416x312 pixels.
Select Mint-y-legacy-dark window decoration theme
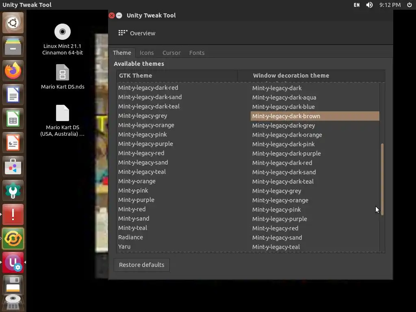(315, 88)
